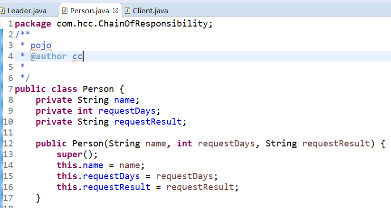Click closing brace on line 17
Screen dimensions: 391x208
tap(38, 198)
